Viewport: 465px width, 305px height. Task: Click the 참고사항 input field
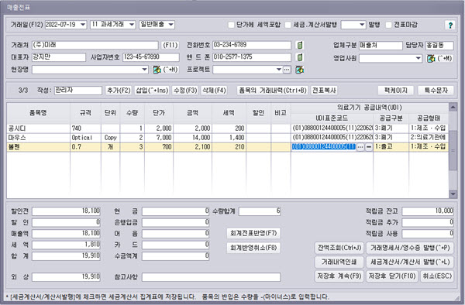tap(211, 277)
